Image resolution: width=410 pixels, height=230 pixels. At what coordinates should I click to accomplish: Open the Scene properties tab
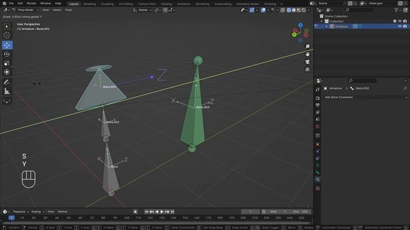(318, 119)
